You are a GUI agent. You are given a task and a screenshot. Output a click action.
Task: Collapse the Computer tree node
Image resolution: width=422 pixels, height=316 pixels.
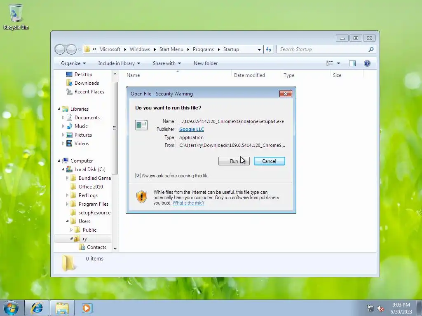[x=59, y=161]
